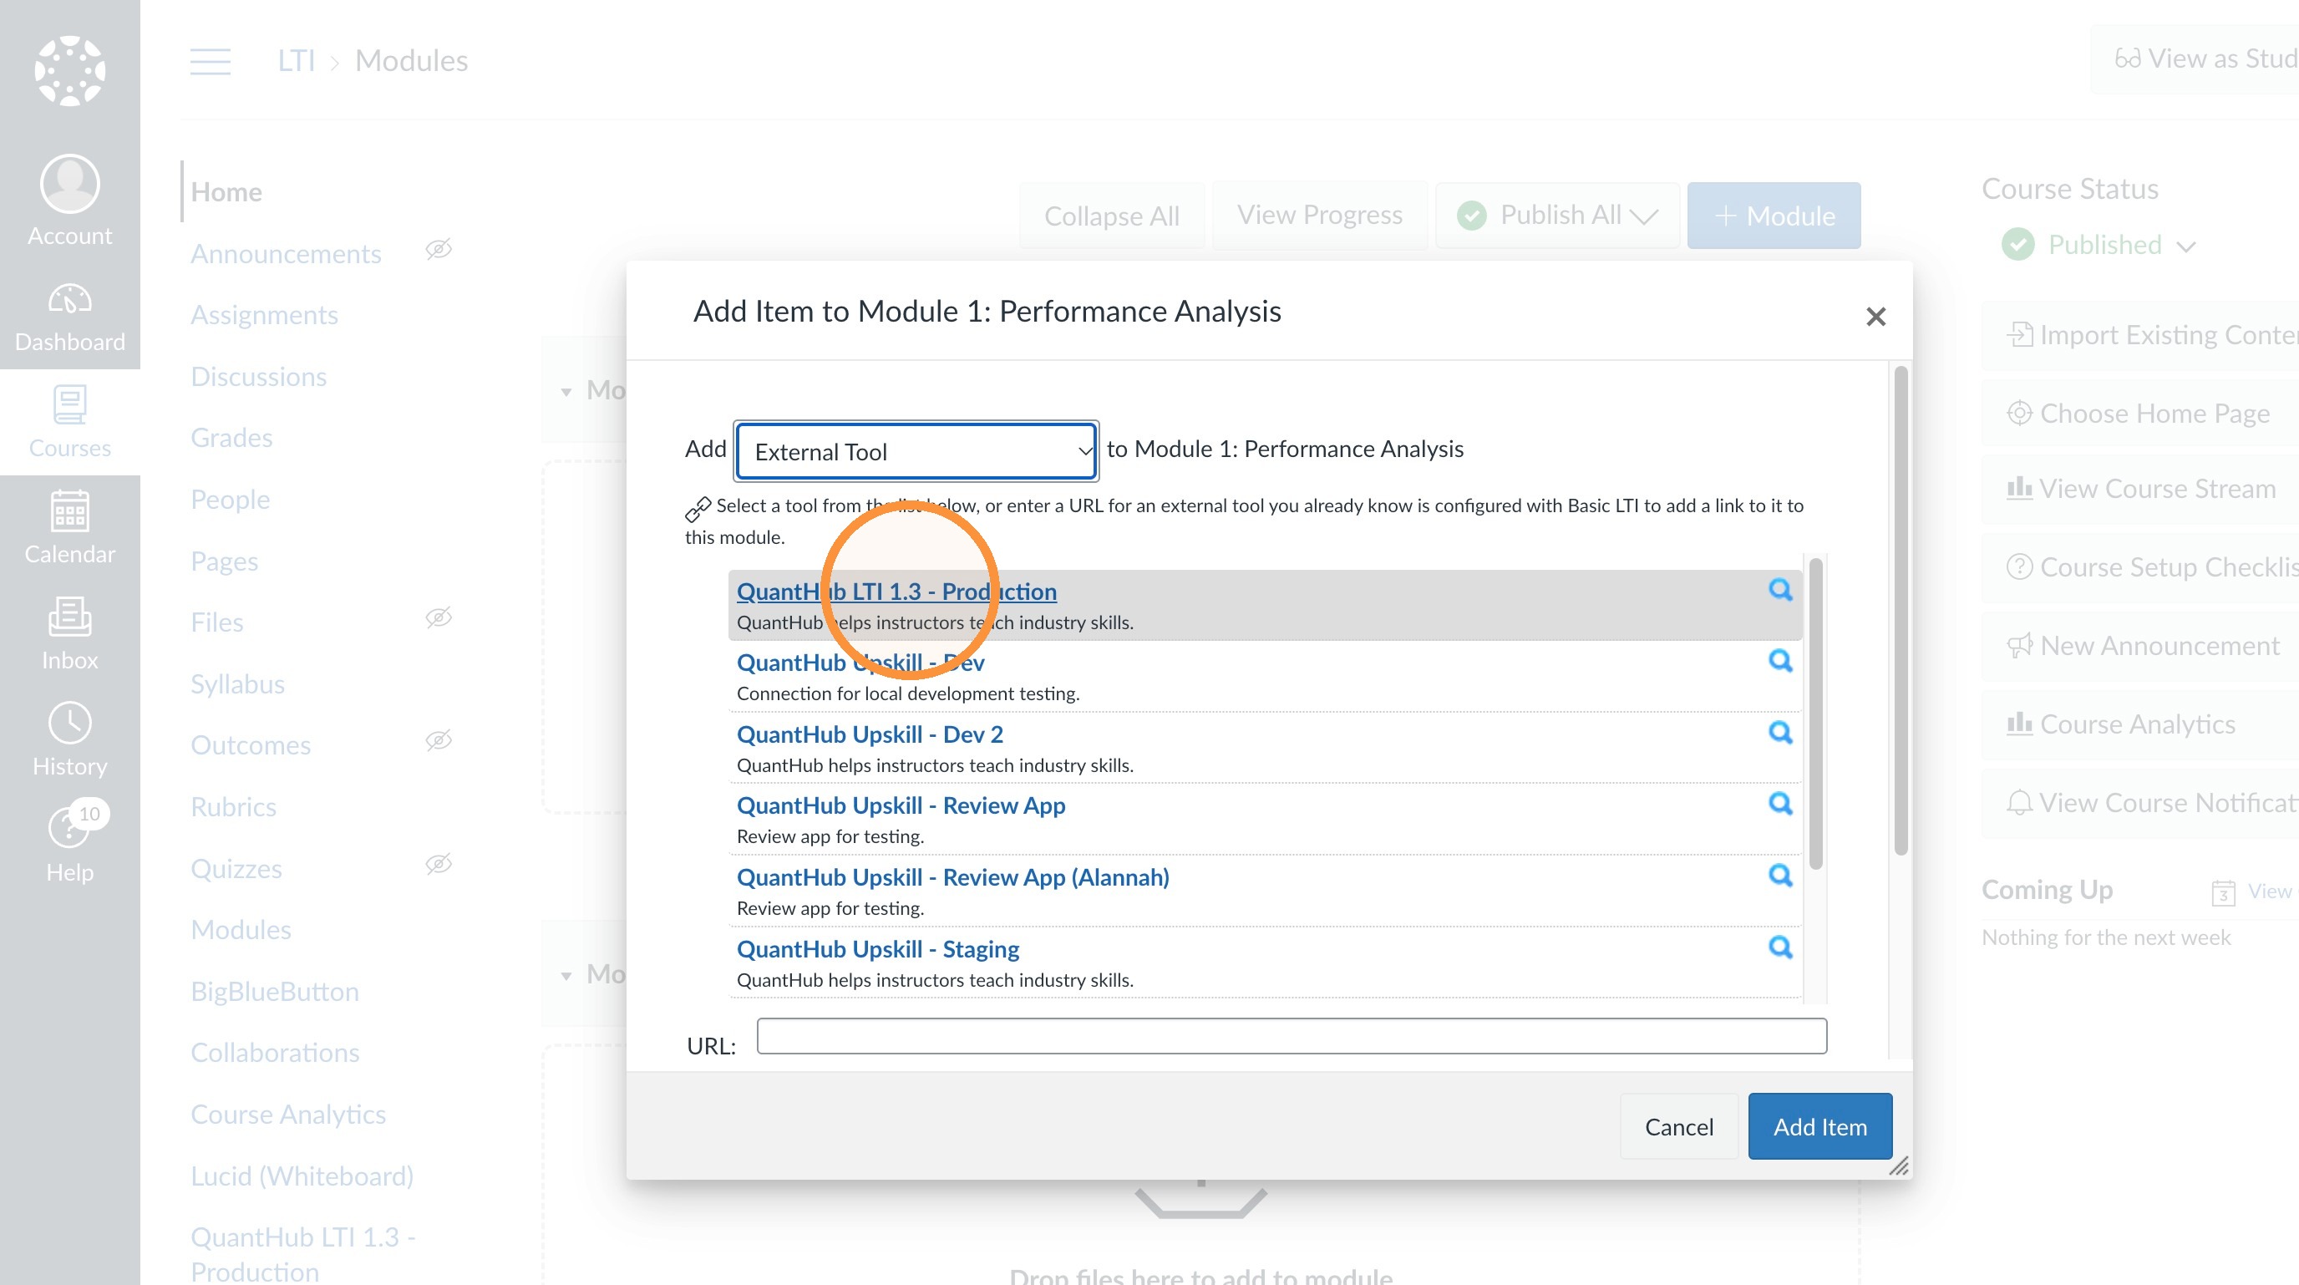Open Home in course navigation
The image size is (2299, 1285).
pyautogui.click(x=226, y=192)
